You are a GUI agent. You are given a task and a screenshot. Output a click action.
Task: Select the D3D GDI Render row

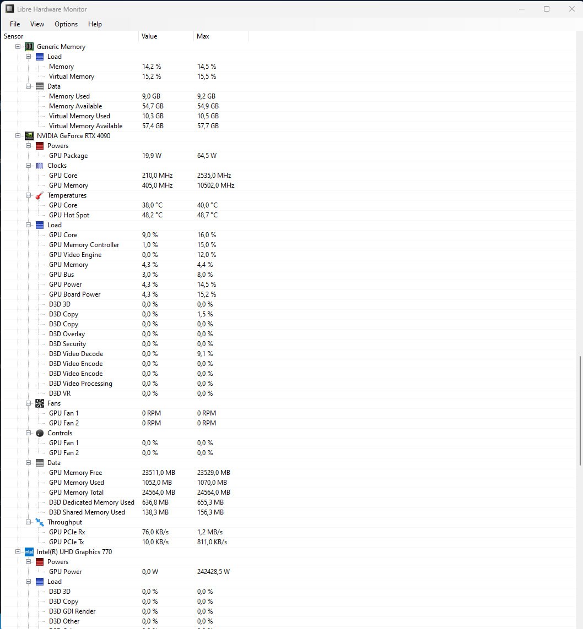[288, 611]
